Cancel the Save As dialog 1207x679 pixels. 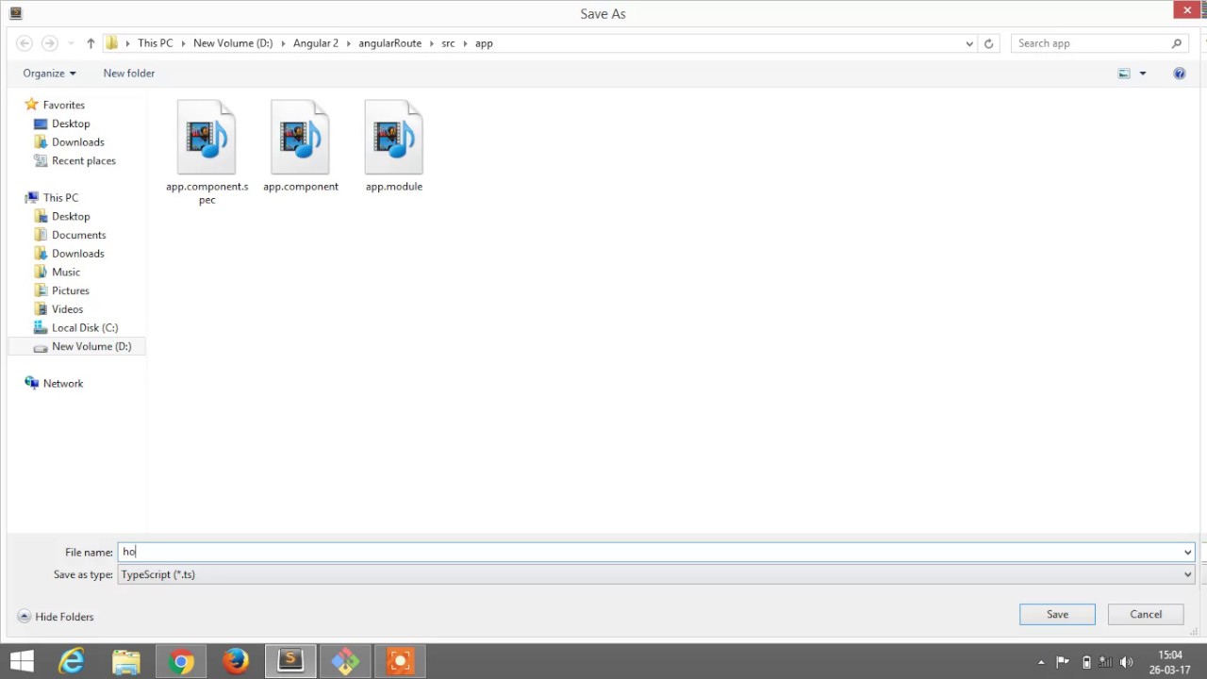[x=1146, y=614]
